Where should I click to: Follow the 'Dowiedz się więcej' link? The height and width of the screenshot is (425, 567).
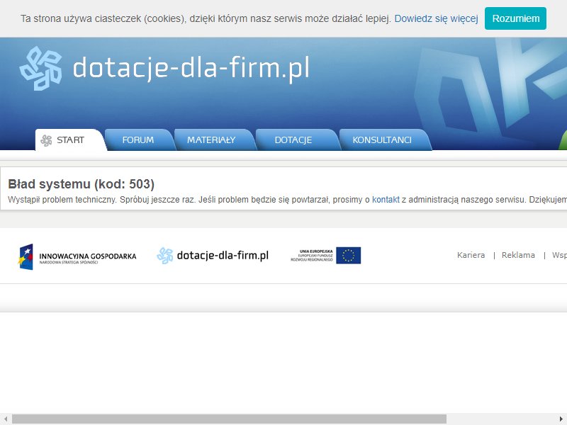[436, 18]
